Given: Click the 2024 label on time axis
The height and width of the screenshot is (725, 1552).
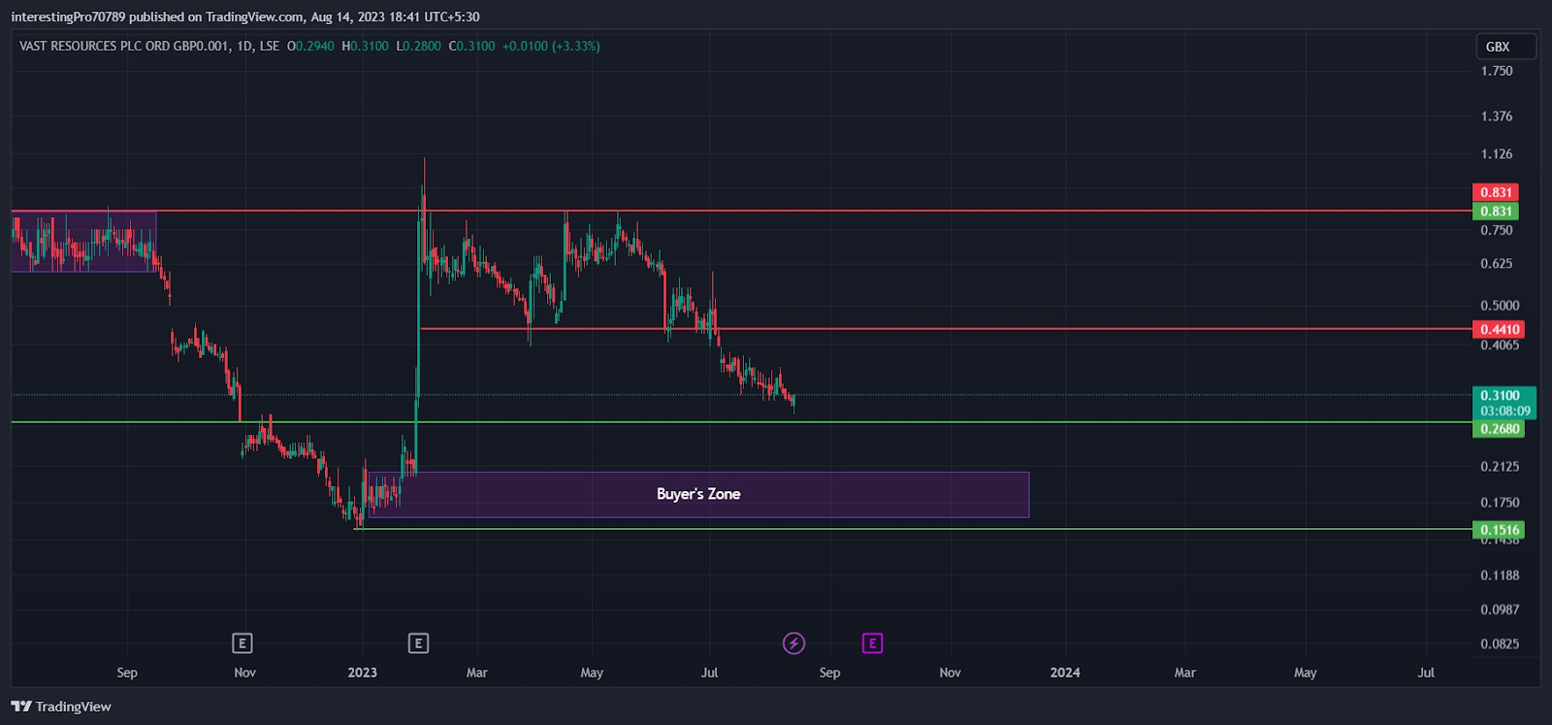Looking at the screenshot, I should point(1065,673).
